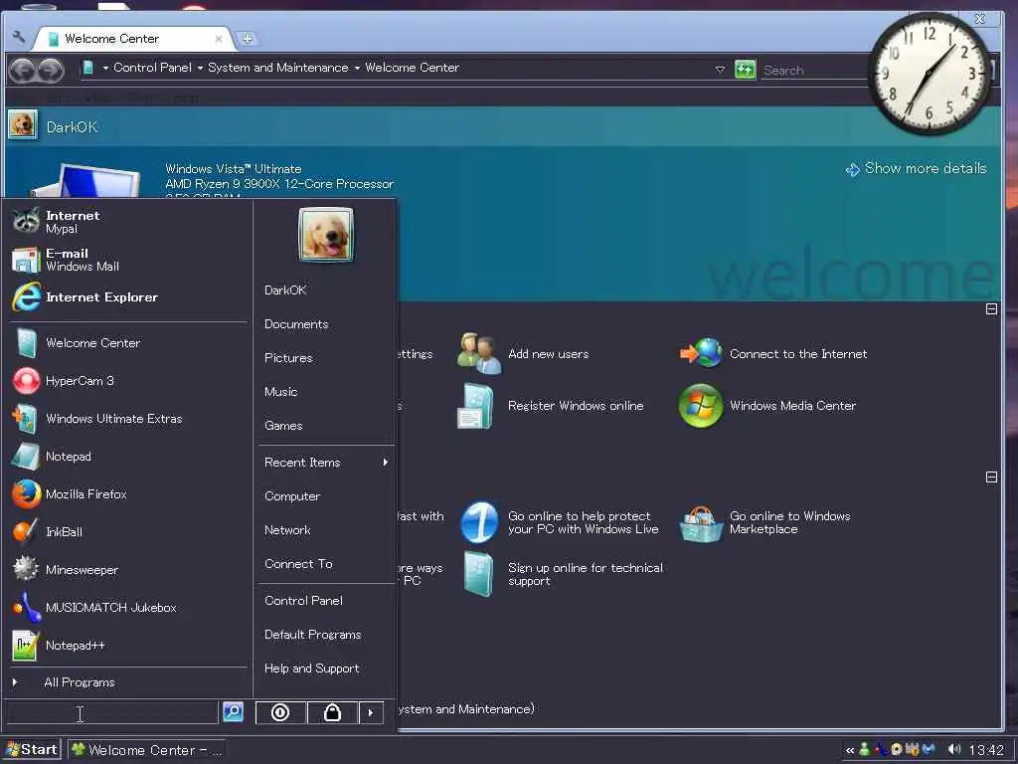Show hidden tray icons chevron
This screenshot has height=764, width=1018.
click(849, 750)
